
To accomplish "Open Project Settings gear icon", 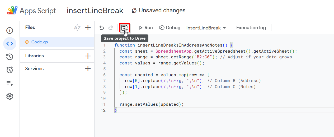I will click(x=10, y=96).
